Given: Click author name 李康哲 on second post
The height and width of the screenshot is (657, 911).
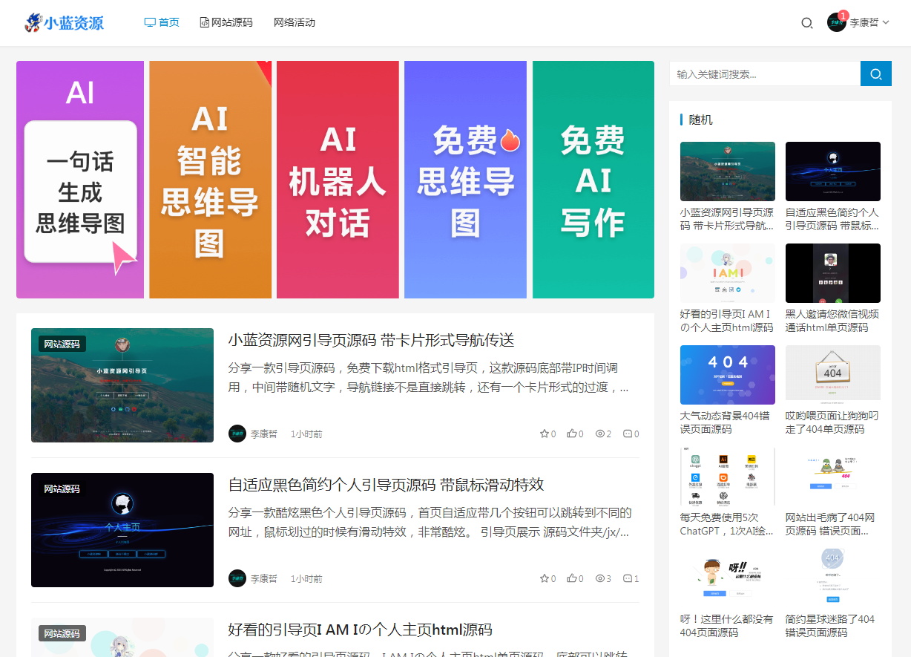Looking at the screenshot, I should pyautogui.click(x=263, y=578).
